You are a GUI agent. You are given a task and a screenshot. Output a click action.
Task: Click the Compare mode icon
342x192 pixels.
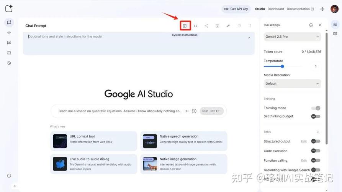(228, 26)
